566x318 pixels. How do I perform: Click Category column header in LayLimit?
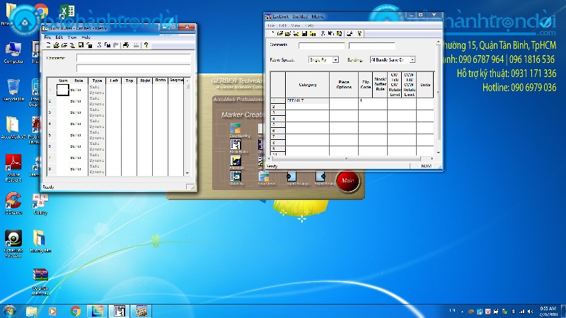[307, 85]
